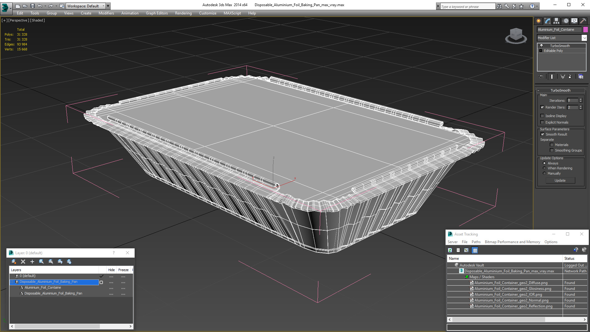Click the Iterations value field

(x=572, y=101)
